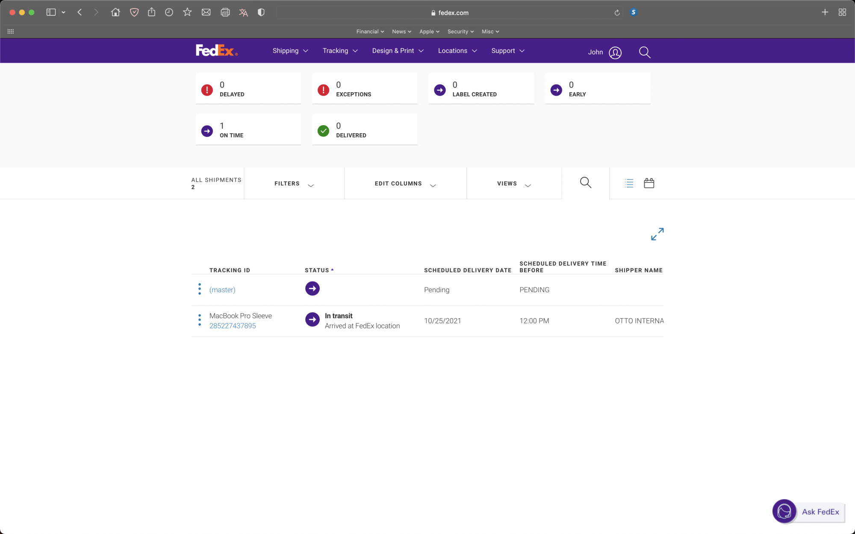Image resolution: width=855 pixels, height=534 pixels.
Task: Open the shipment list search icon
Action: click(x=585, y=183)
